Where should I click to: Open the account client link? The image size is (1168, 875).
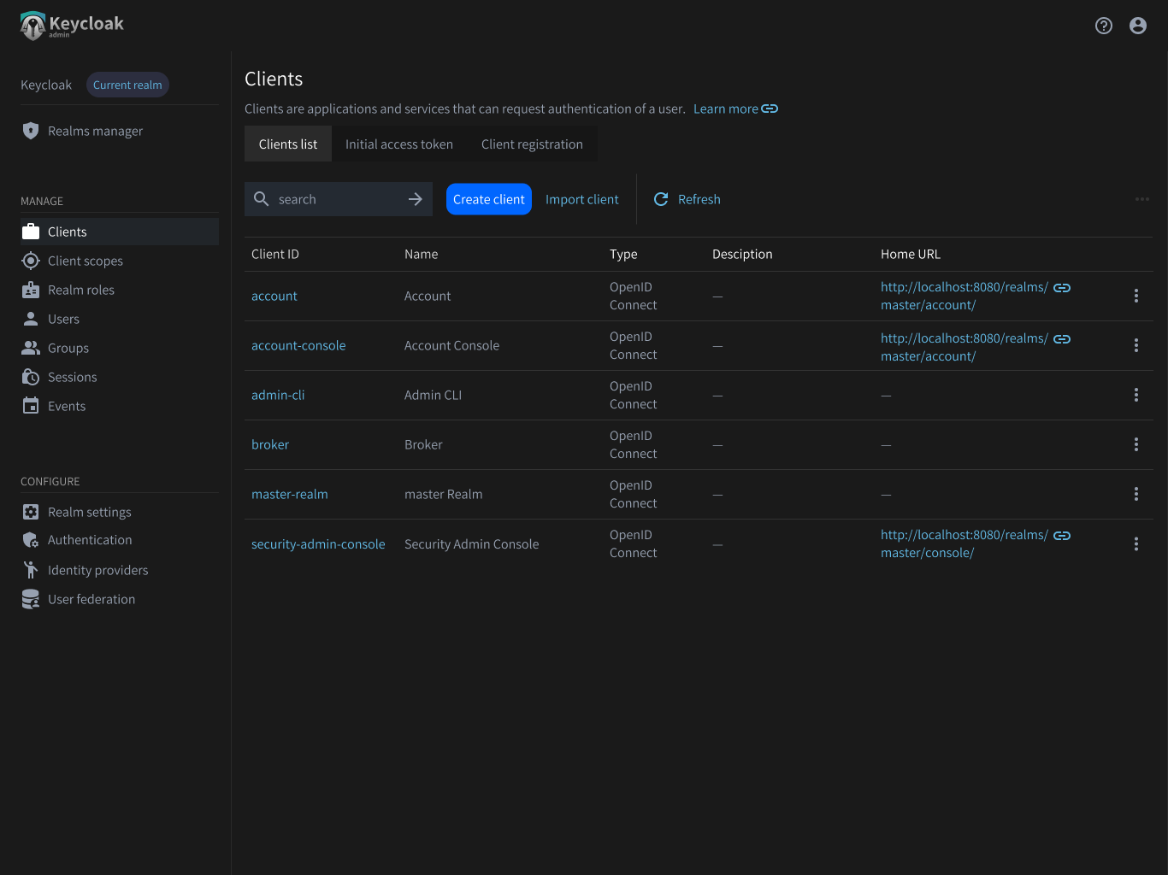[274, 296]
